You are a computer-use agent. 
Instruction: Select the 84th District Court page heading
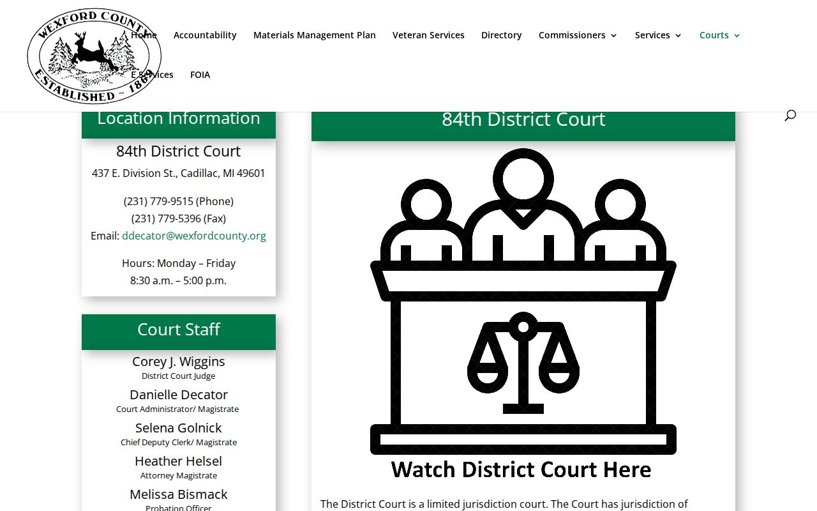coord(523,119)
